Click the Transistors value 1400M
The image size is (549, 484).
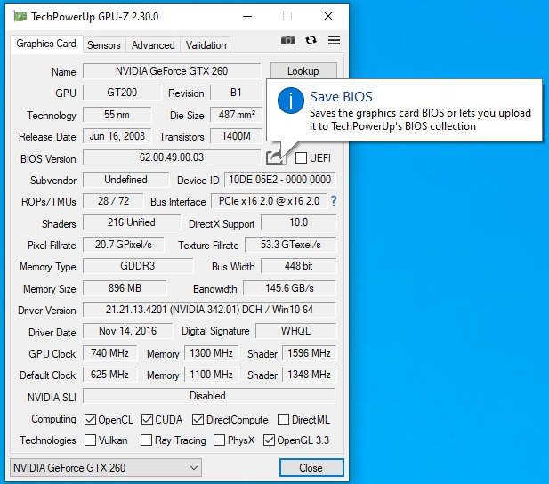coord(237,136)
